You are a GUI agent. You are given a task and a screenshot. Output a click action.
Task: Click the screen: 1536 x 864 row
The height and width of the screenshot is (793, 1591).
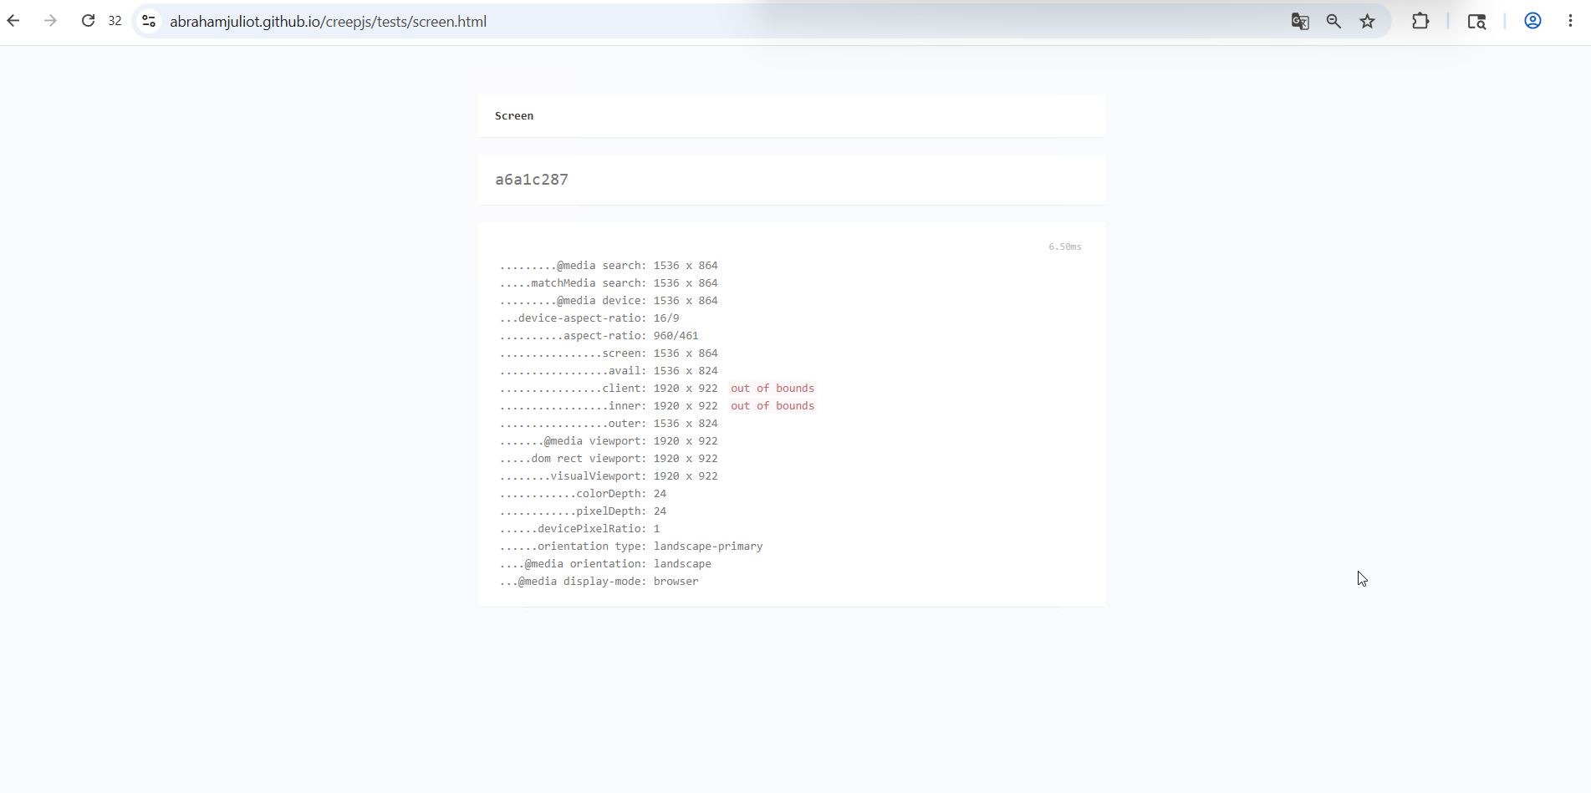tap(609, 353)
